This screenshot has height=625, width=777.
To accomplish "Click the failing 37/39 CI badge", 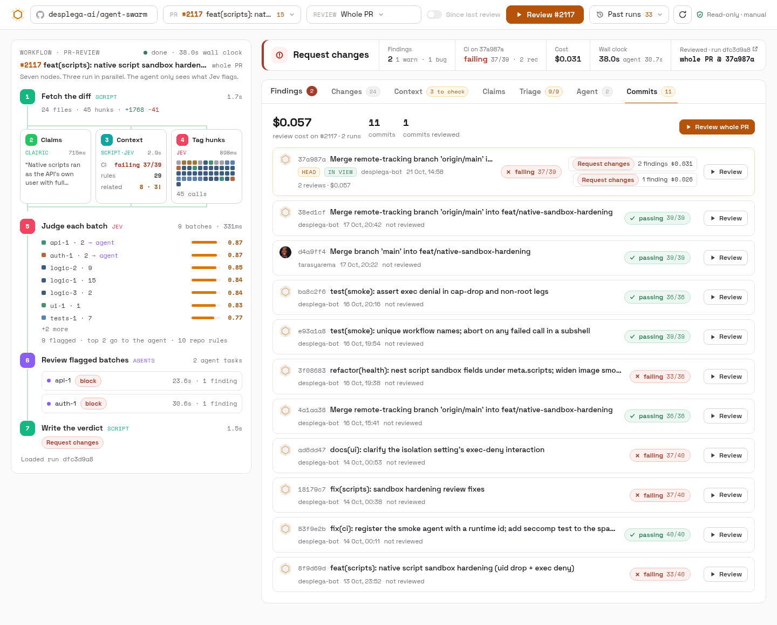I will point(531,172).
